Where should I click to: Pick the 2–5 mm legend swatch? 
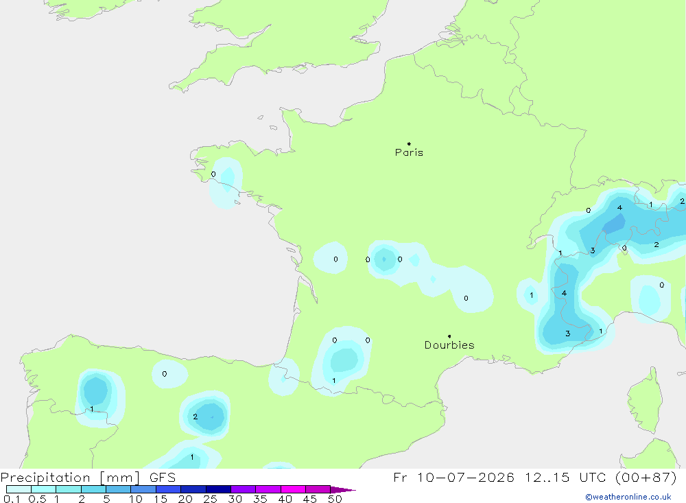pos(93,489)
